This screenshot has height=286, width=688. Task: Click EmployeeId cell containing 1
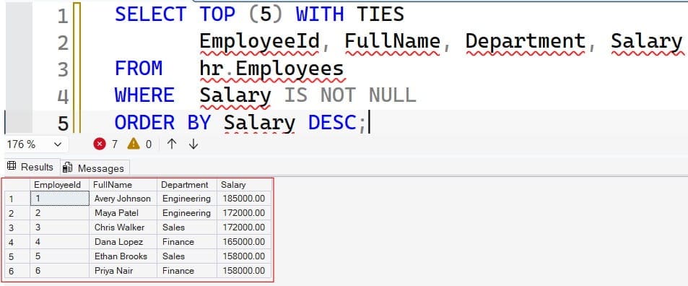pyautogui.click(x=59, y=199)
